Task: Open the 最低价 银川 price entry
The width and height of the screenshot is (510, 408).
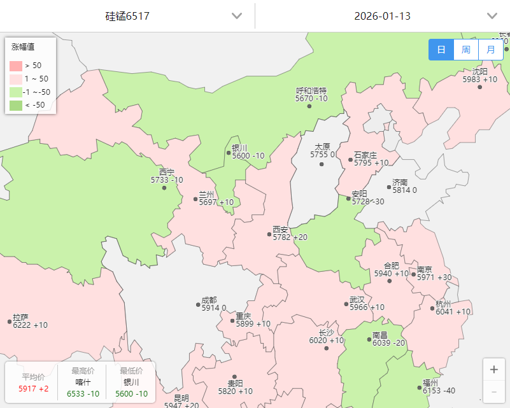Action: [131, 382]
